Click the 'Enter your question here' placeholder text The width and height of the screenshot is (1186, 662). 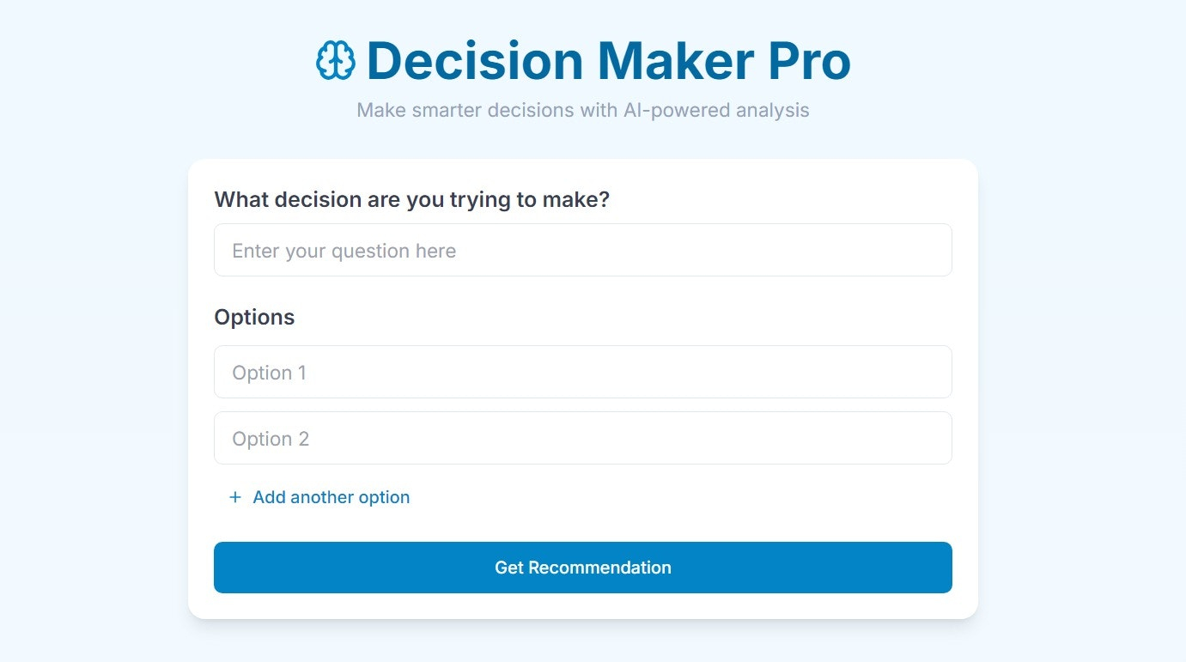pyautogui.click(x=344, y=251)
